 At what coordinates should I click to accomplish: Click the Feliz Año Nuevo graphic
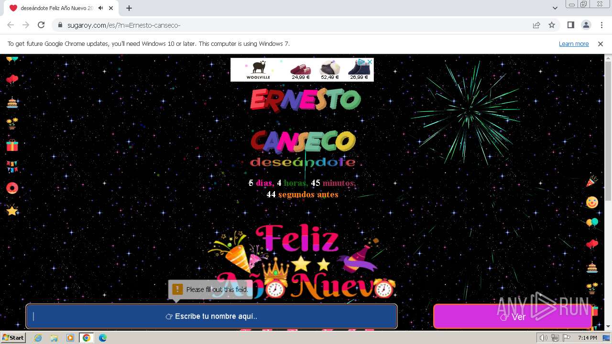click(302, 262)
